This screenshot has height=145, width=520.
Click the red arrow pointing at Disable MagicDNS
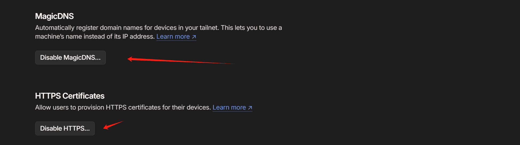click(182, 61)
